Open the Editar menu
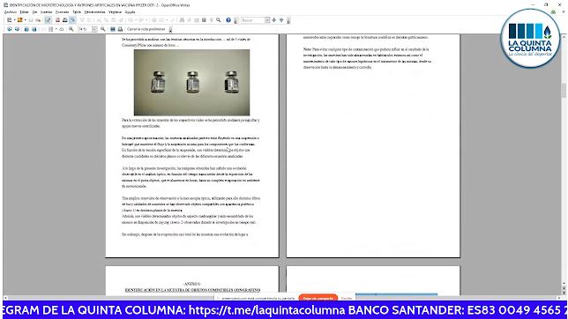The width and height of the screenshot is (568, 319). pyautogui.click(x=25, y=12)
